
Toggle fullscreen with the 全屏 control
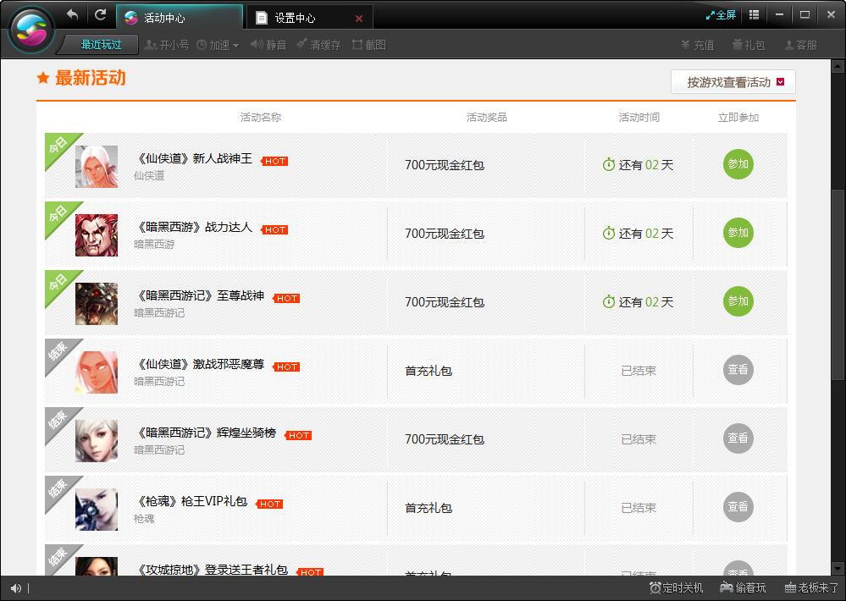[720, 14]
